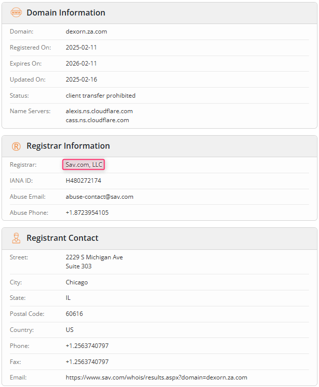This screenshot has height=387, width=319.
Task: Click the expiry date 2026-02-11
Action: (81, 64)
